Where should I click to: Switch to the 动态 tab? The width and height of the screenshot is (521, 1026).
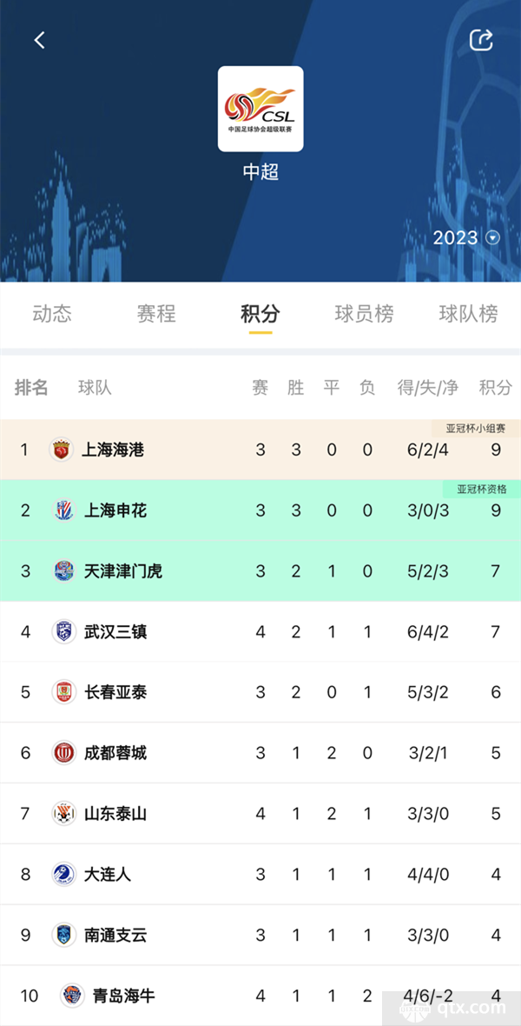point(52,313)
